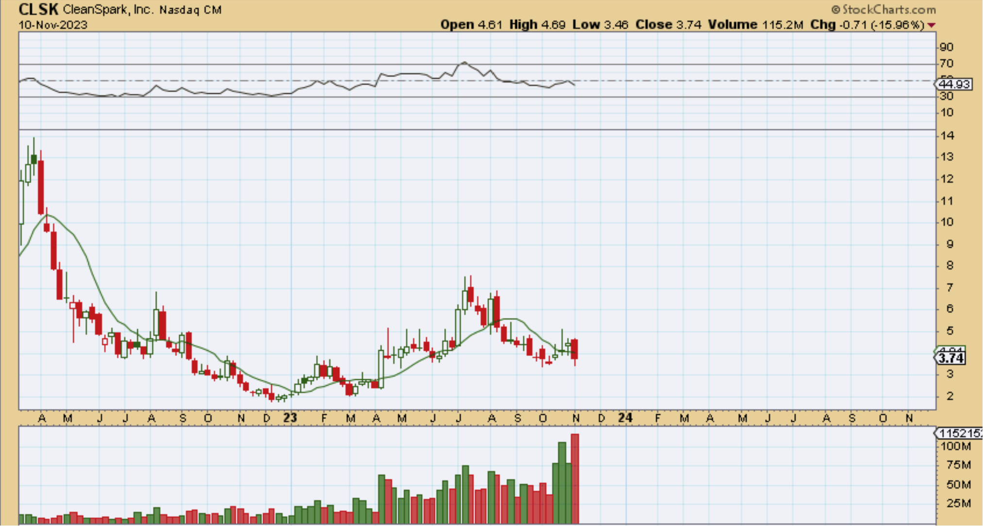Viewport: 983px width, 526px height.
Task: Click the tallest green volume bar
Action: pos(562,482)
